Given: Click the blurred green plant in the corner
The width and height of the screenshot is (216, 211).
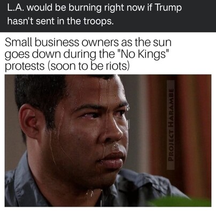Looking at the screenshot, I should (180, 202).
